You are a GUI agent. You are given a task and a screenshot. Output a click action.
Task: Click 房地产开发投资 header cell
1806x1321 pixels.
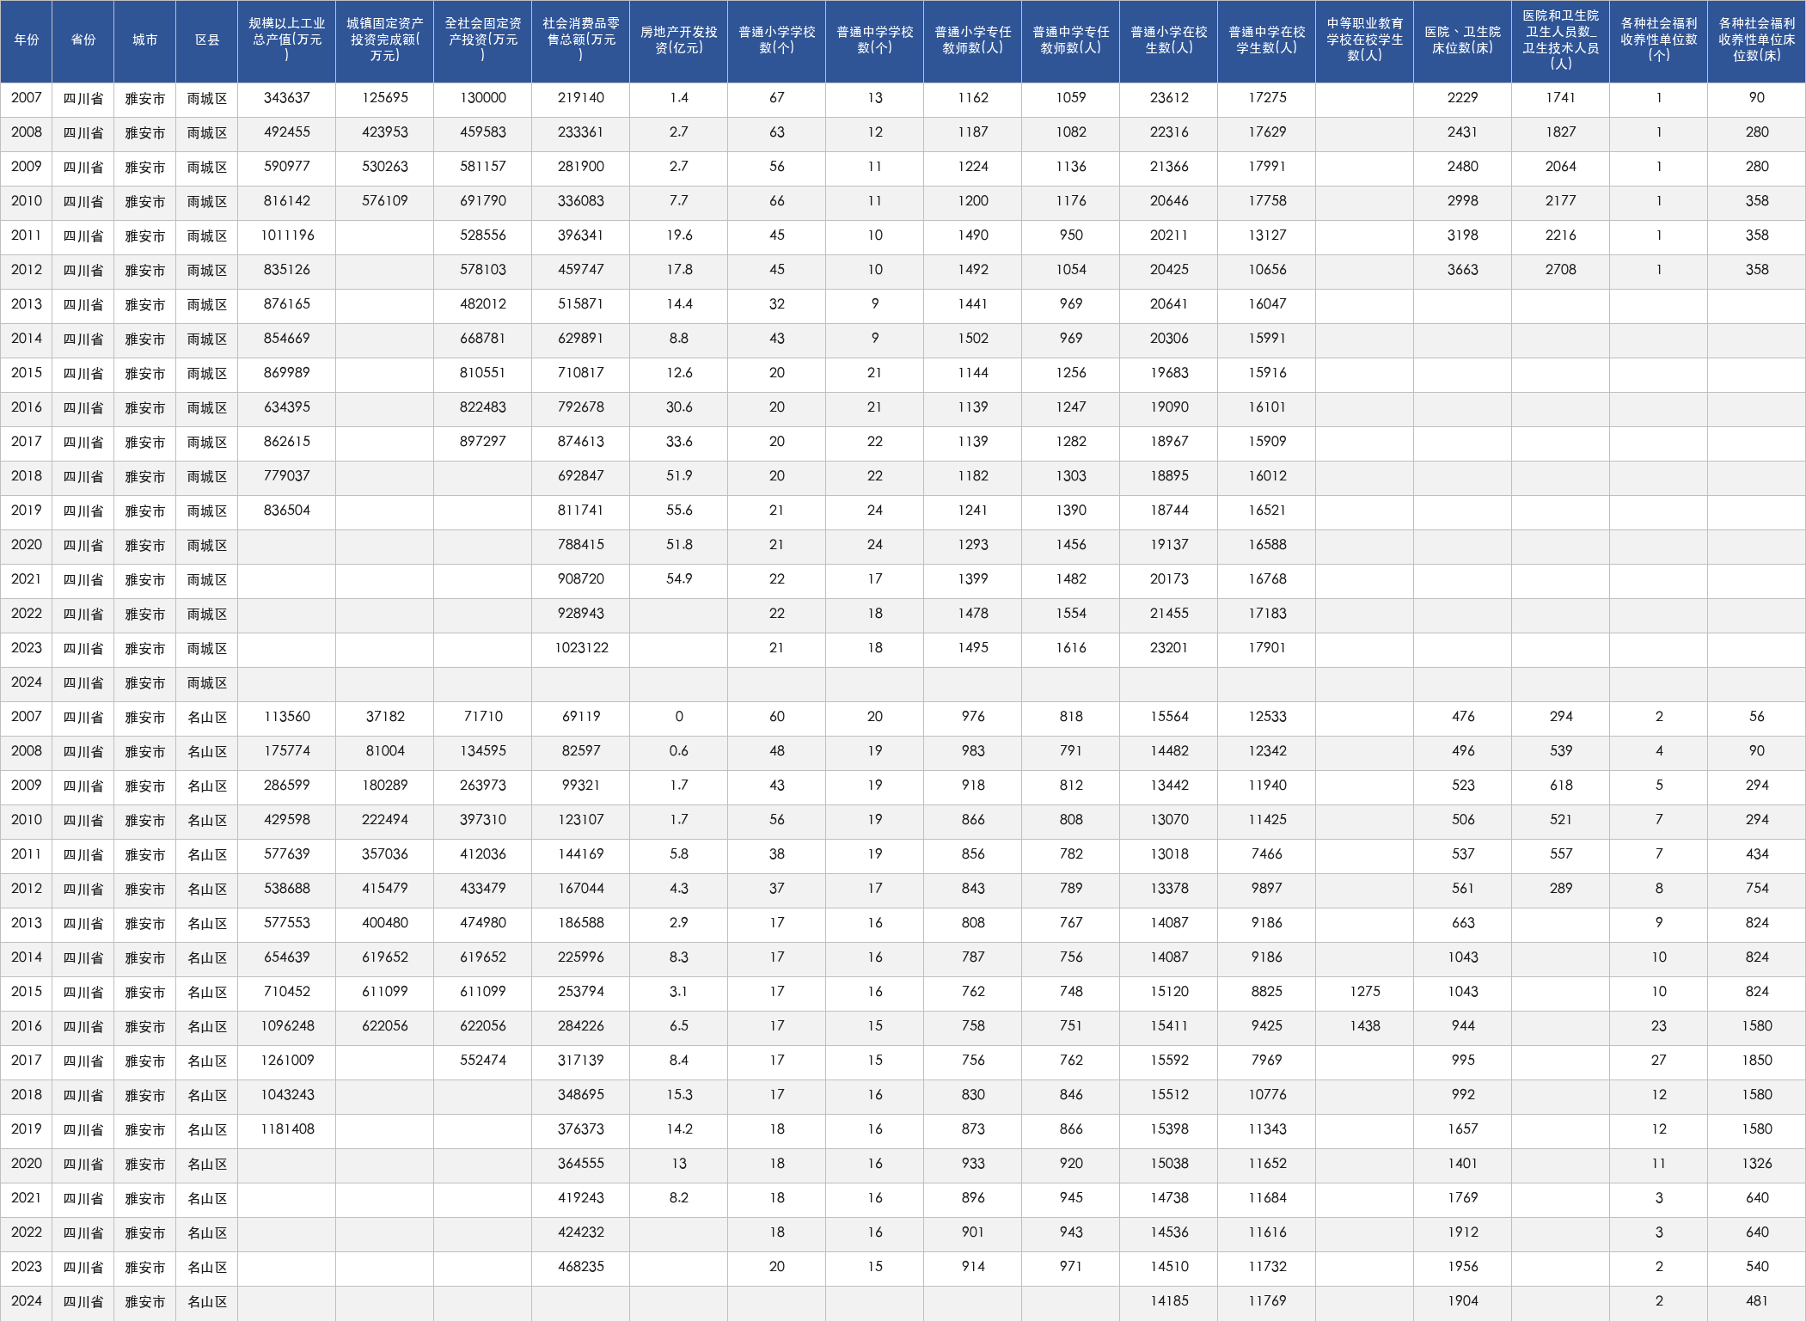coord(679,40)
